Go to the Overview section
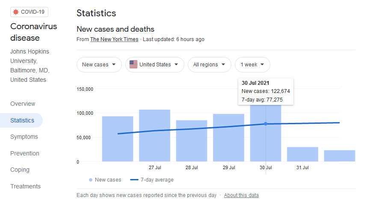This screenshot has width=367, height=203. click(x=23, y=104)
